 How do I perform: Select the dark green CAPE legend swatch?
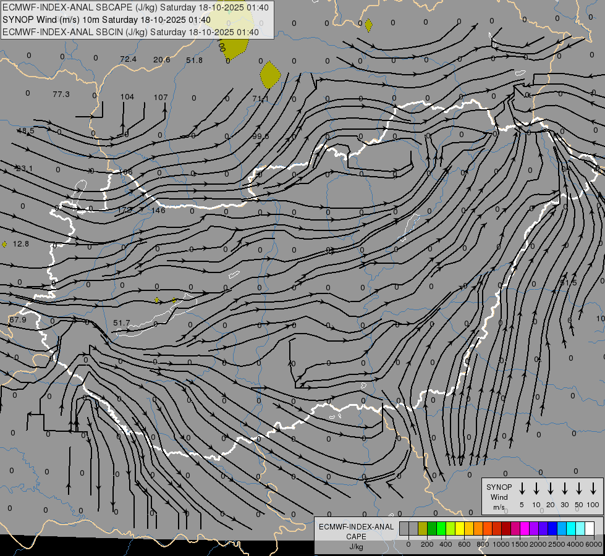(432, 528)
